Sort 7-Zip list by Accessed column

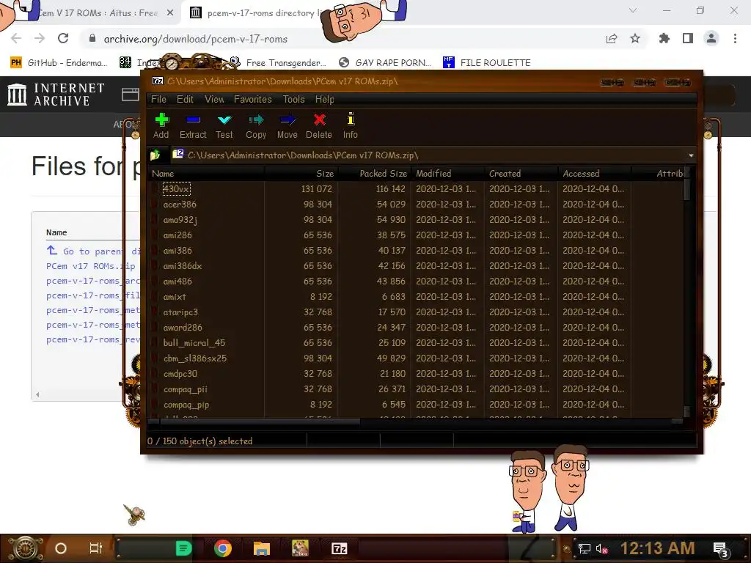594,173
